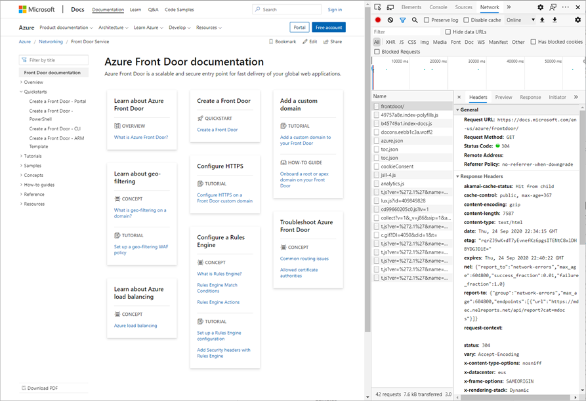Tick the Hide data URLs checkbox
This screenshot has width=586, height=401.
(448, 31)
